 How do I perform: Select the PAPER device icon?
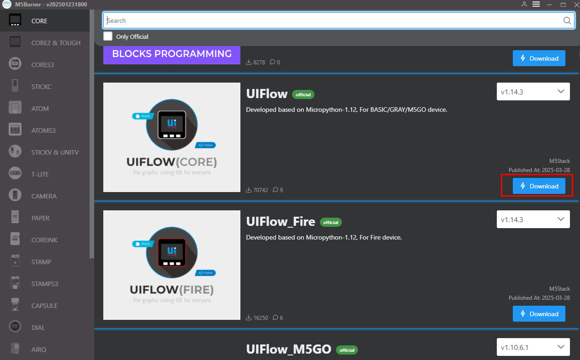[15, 218]
